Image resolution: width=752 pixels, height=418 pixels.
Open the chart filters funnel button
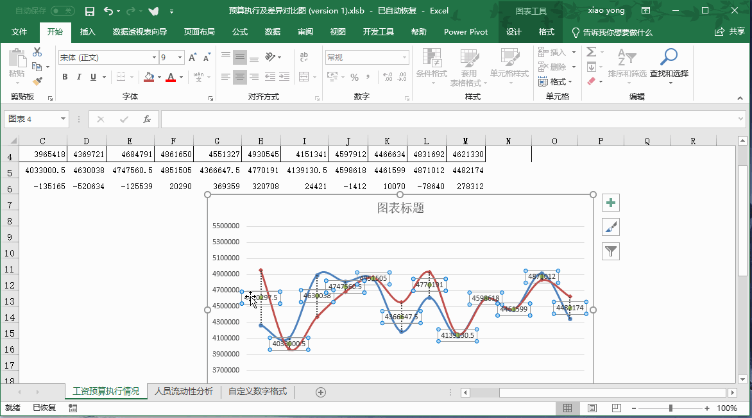[611, 251]
